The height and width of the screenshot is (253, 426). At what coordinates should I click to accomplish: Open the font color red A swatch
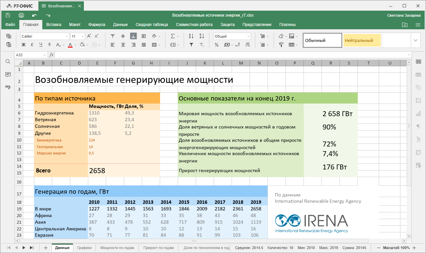coord(70,45)
